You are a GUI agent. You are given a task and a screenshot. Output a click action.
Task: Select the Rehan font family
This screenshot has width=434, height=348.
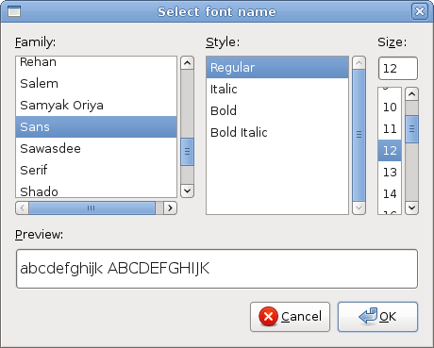coord(96,62)
